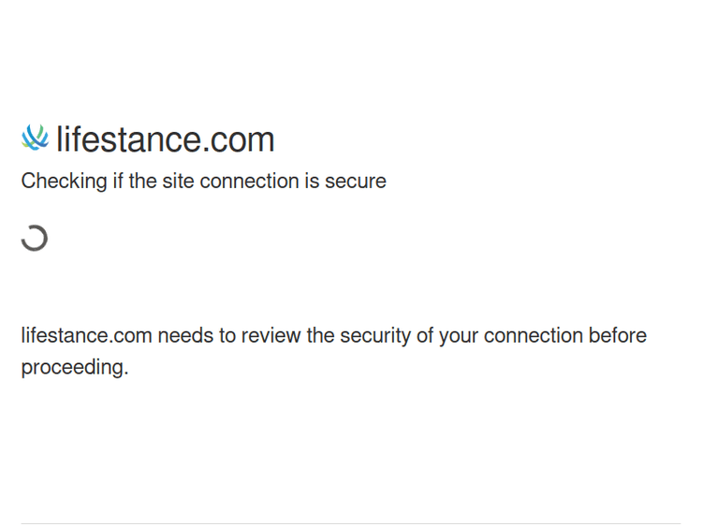Click the large lifestance.com heading
Screen dimensions: 702x527
pos(165,139)
